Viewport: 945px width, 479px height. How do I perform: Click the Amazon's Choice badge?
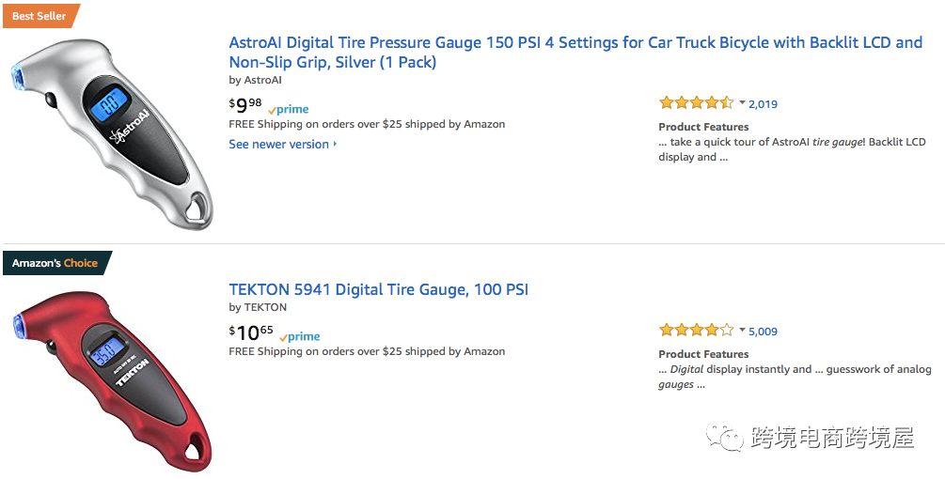pyautogui.click(x=55, y=263)
